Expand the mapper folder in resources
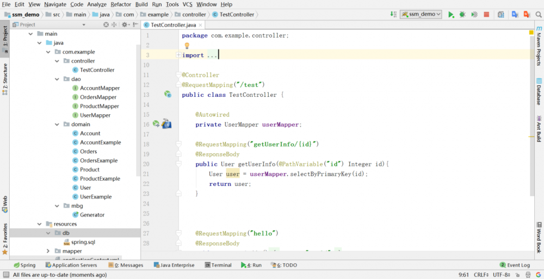Image resolution: width=544 pixels, height=279 pixels. point(48,251)
